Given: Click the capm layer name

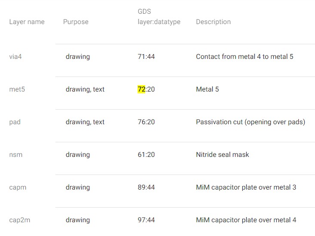Looking at the screenshot, I should click(18, 187).
